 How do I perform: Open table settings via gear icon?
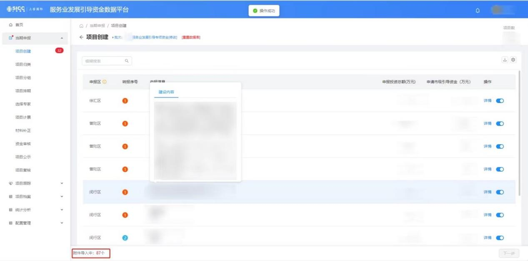[x=513, y=60]
